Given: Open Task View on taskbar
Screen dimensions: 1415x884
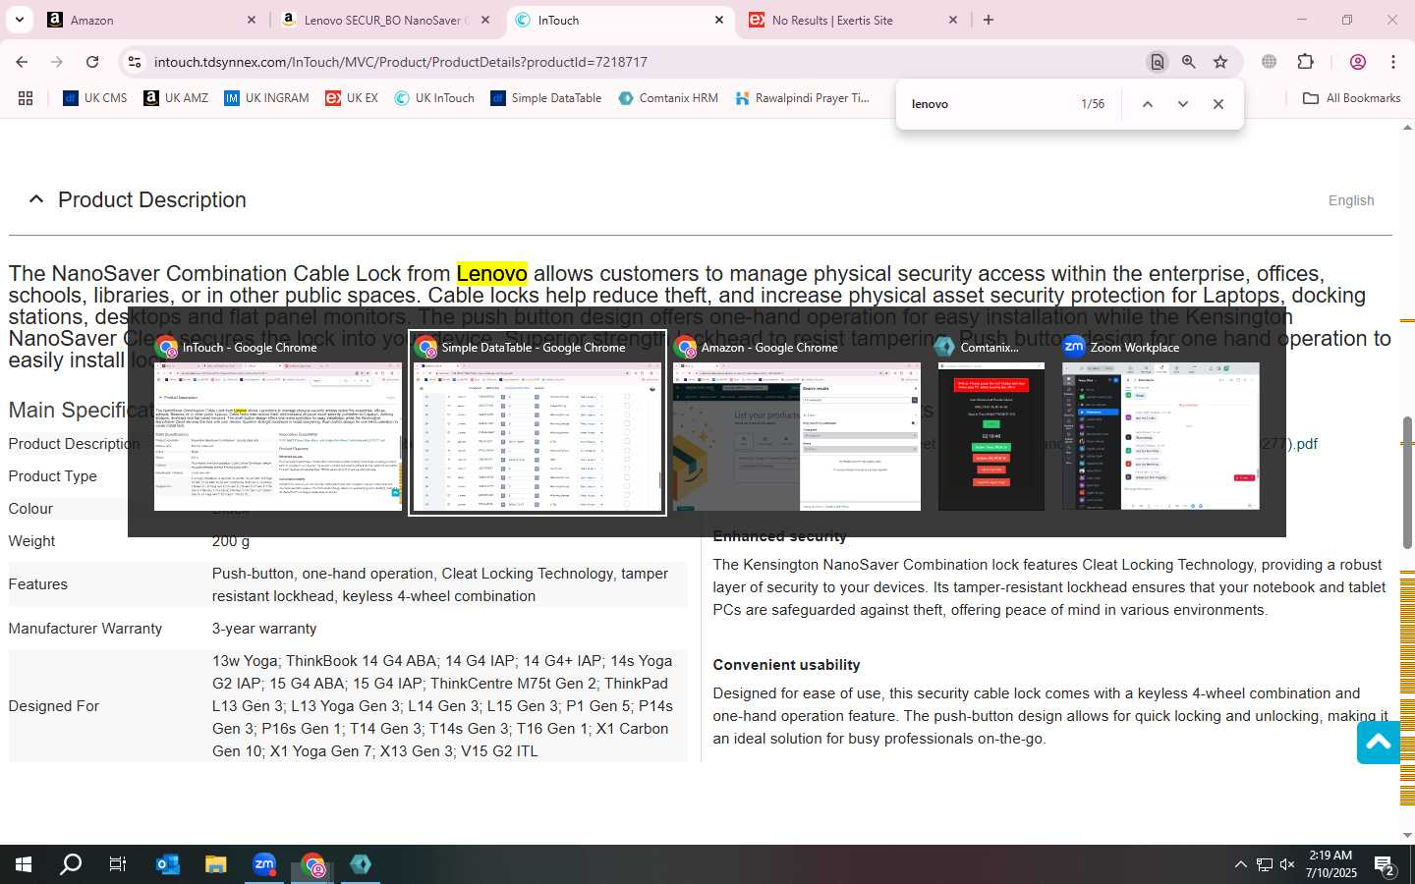Looking at the screenshot, I should 118,864.
